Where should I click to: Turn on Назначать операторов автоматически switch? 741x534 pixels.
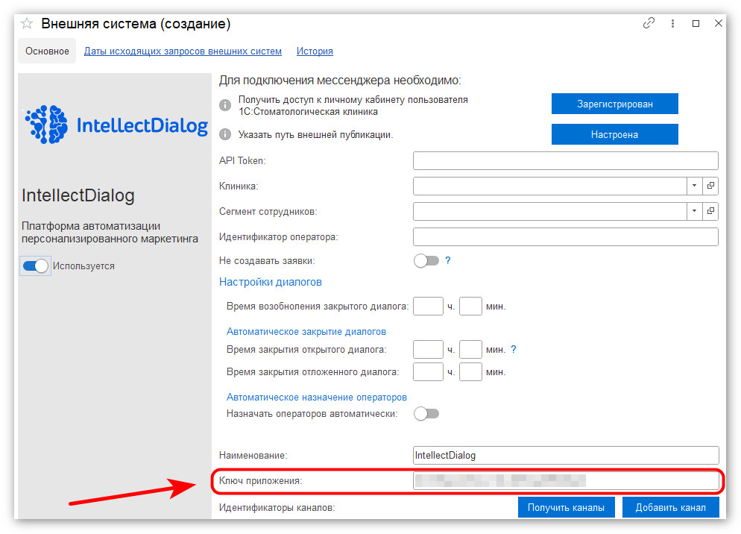(x=426, y=414)
